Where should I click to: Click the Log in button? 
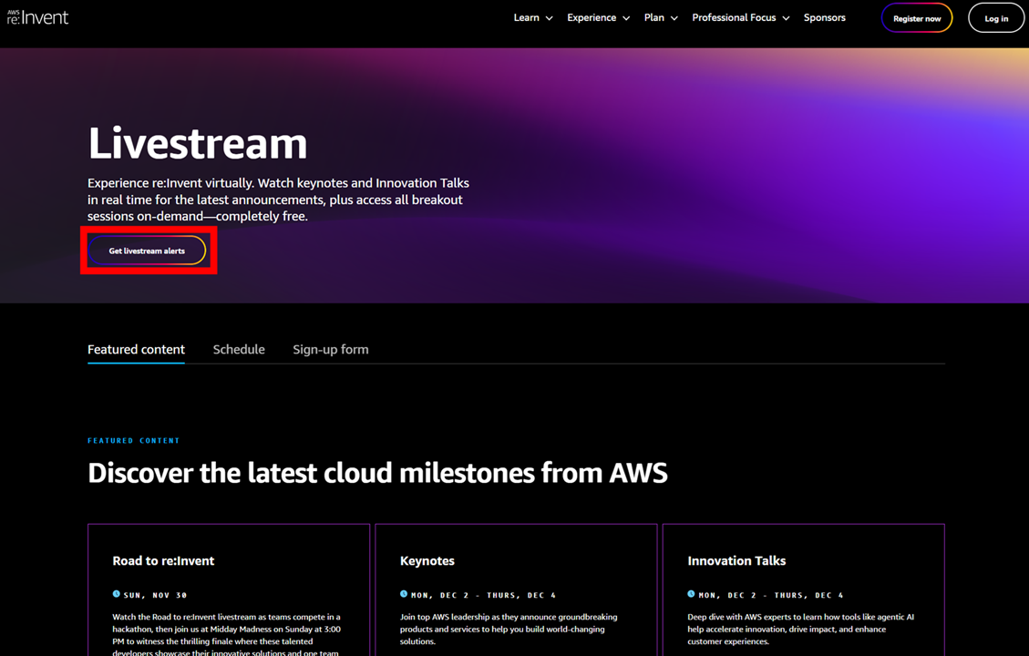(x=996, y=17)
